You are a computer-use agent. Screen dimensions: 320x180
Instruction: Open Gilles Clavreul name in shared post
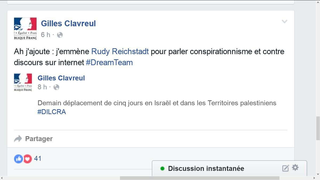click(x=61, y=78)
